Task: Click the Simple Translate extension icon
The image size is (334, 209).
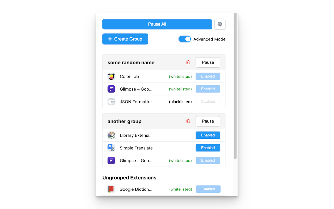Action: [x=111, y=148]
